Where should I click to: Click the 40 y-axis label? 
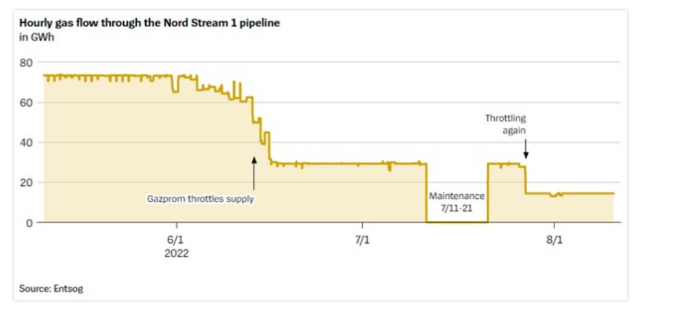coord(26,143)
